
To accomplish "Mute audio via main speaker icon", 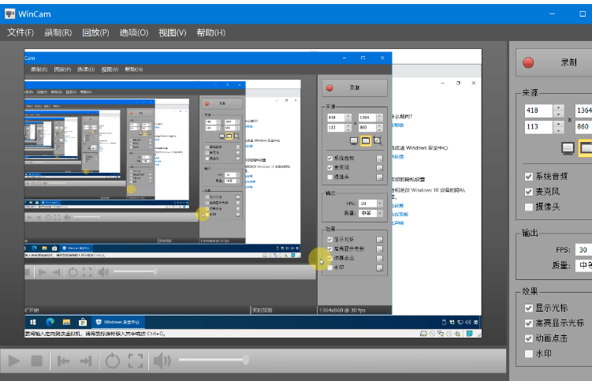I will pos(162,361).
